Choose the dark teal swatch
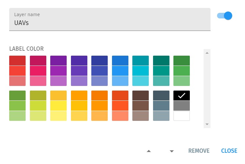245x164 pixels. point(161,61)
